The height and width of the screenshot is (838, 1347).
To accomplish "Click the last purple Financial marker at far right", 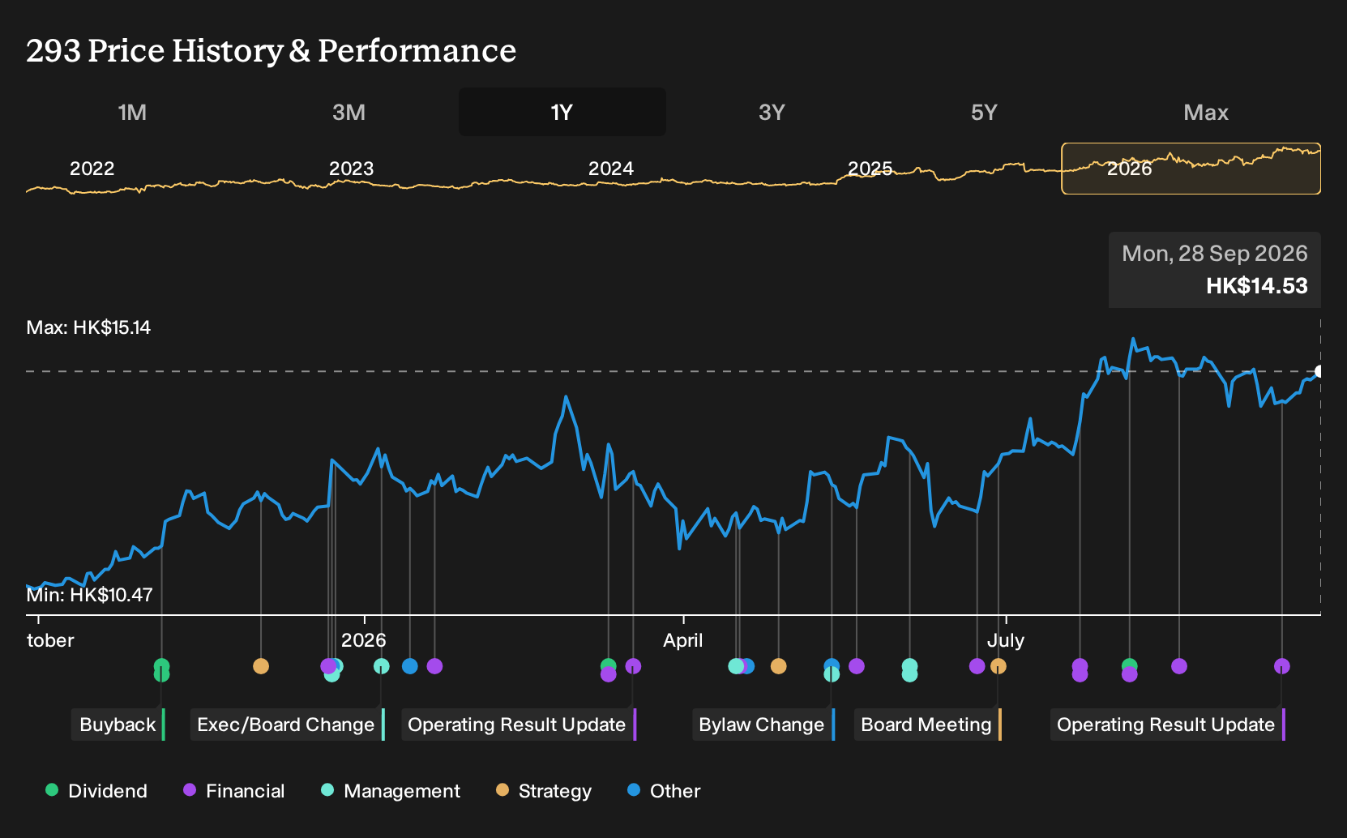I will click(1281, 666).
